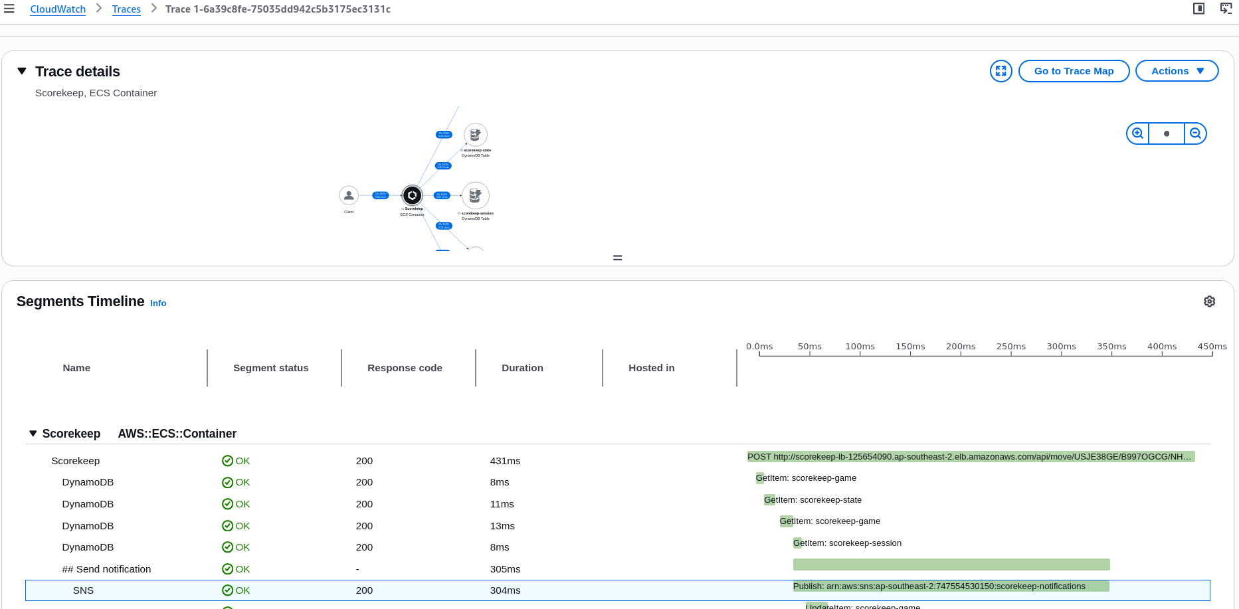This screenshot has height=609, width=1239.
Task: Open Segments Timeline Info link
Action: pos(158,304)
